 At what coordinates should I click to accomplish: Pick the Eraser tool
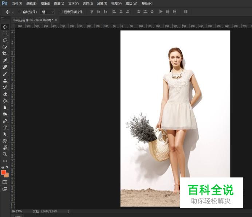click(x=5, y=94)
